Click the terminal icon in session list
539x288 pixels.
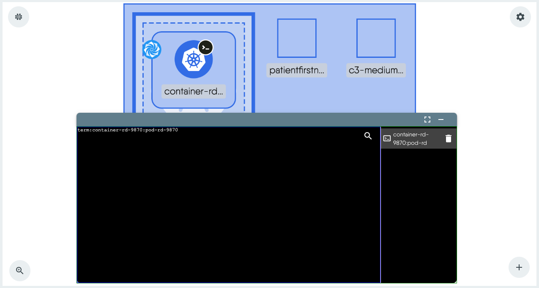(x=387, y=139)
